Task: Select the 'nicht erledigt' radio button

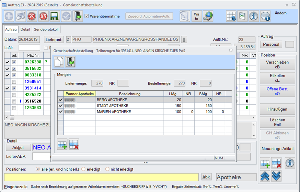Action: 107,169
